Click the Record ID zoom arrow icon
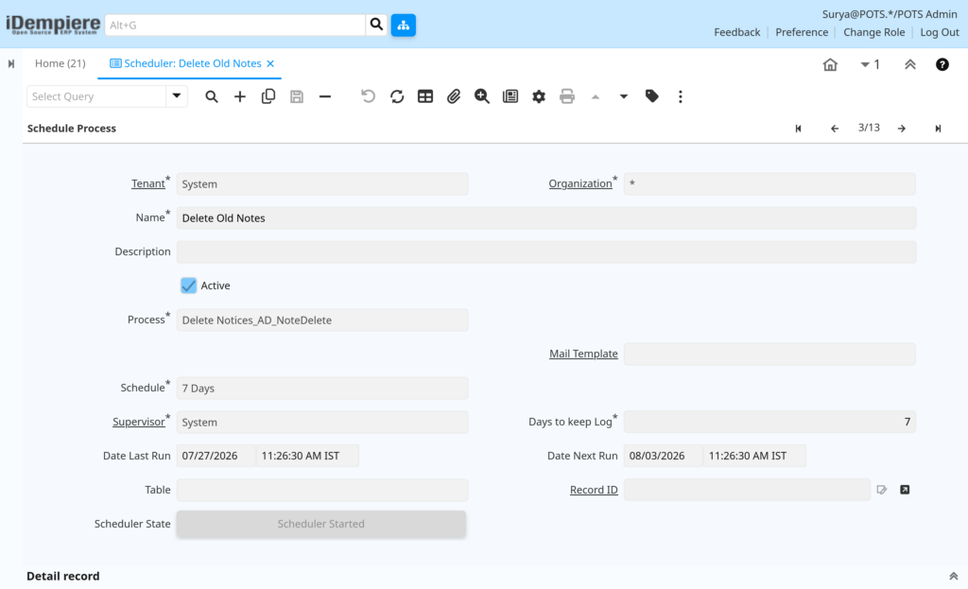 click(905, 490)
